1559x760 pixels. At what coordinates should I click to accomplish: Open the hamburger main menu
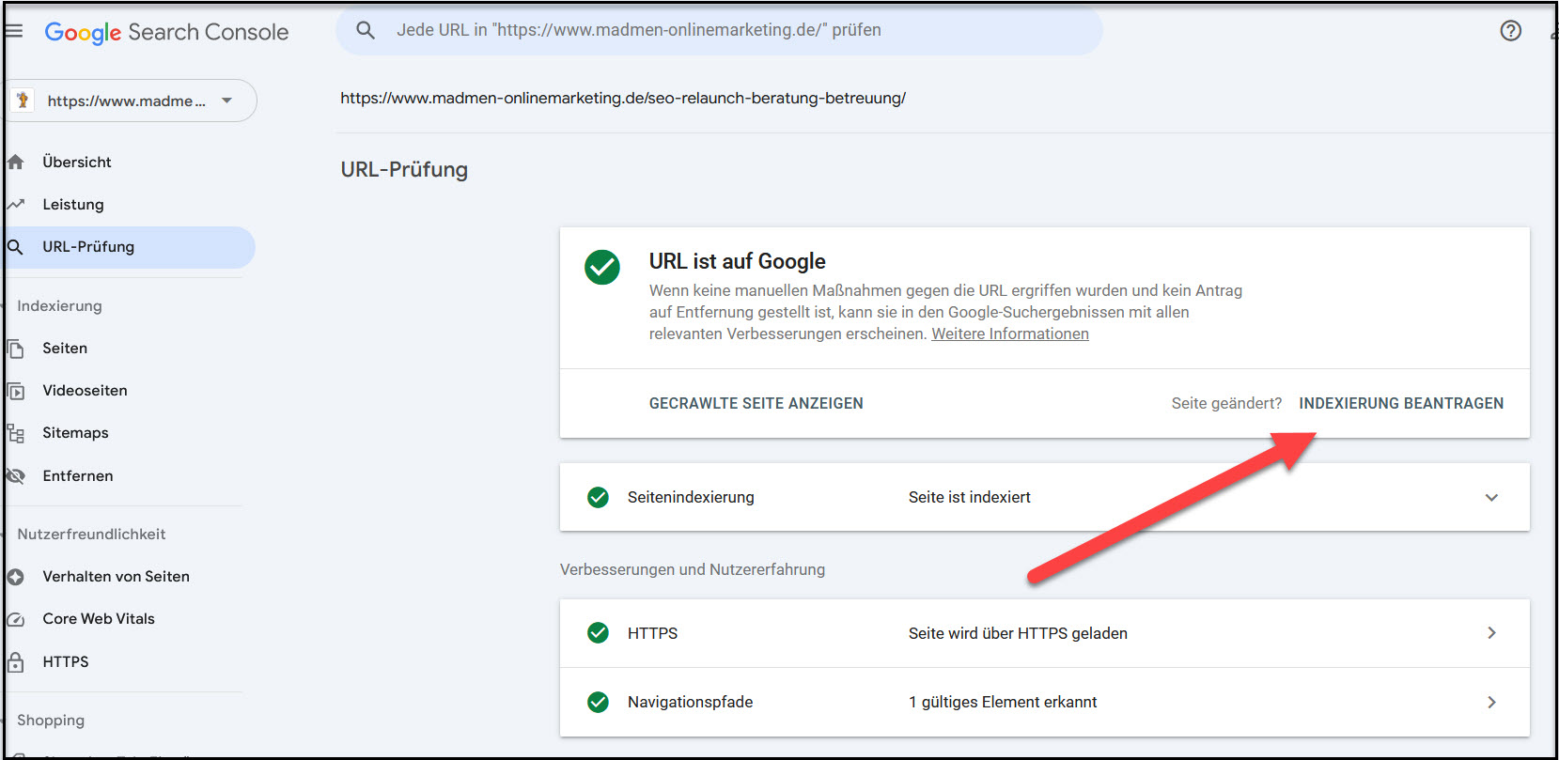point(13,31)
